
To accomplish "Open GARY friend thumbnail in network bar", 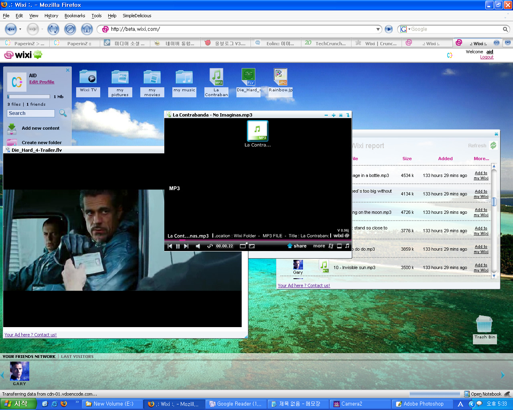I will point(20,371).
